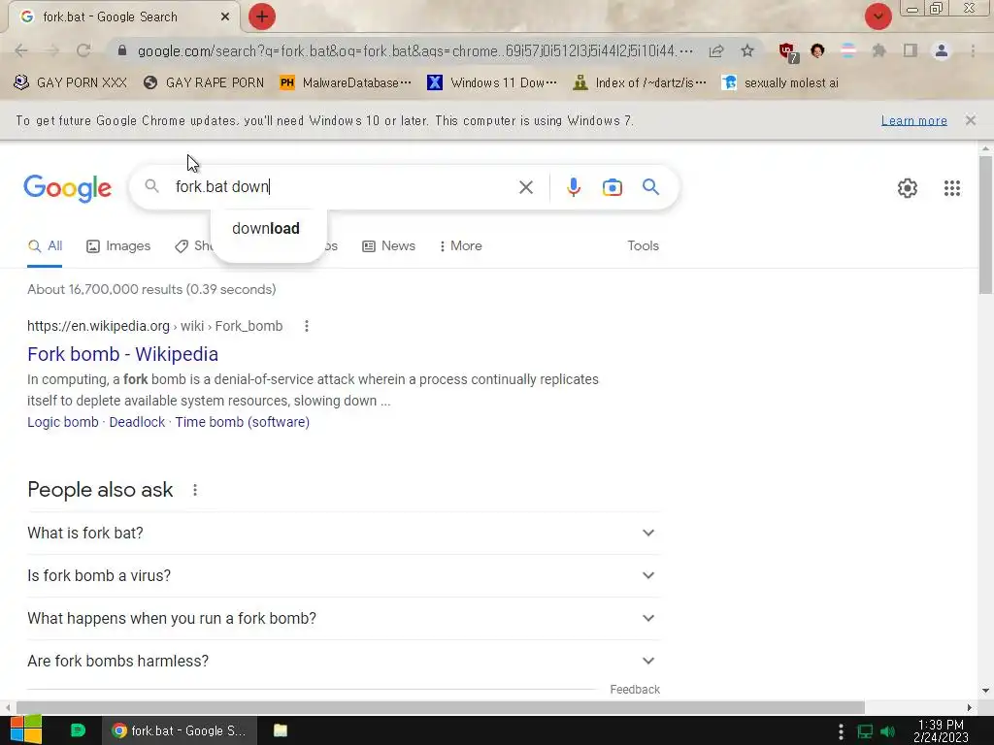Open Search by image camera icon

coord(612,187)
